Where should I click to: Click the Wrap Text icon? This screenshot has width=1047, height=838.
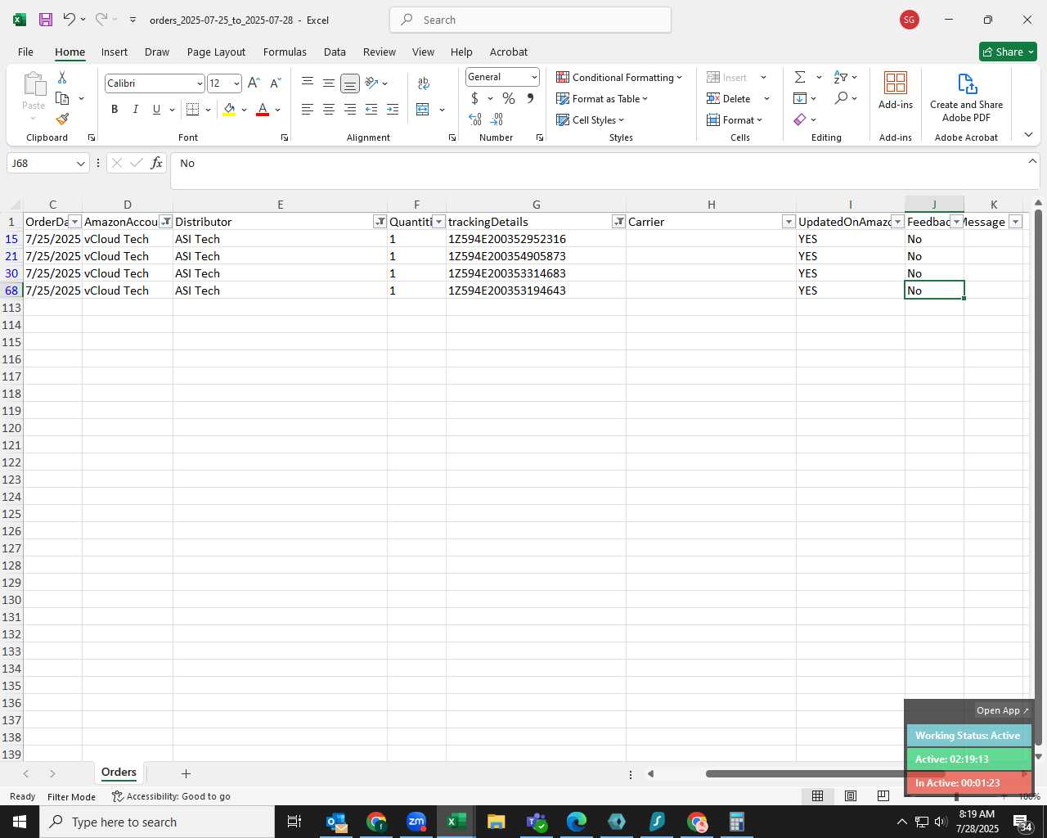[x=424, y=83]
